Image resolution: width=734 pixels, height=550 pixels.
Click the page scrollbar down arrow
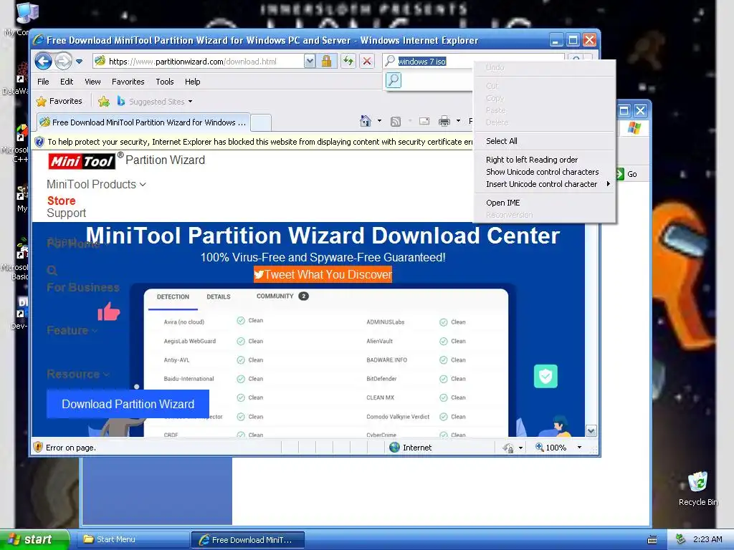tap(591, 430)
